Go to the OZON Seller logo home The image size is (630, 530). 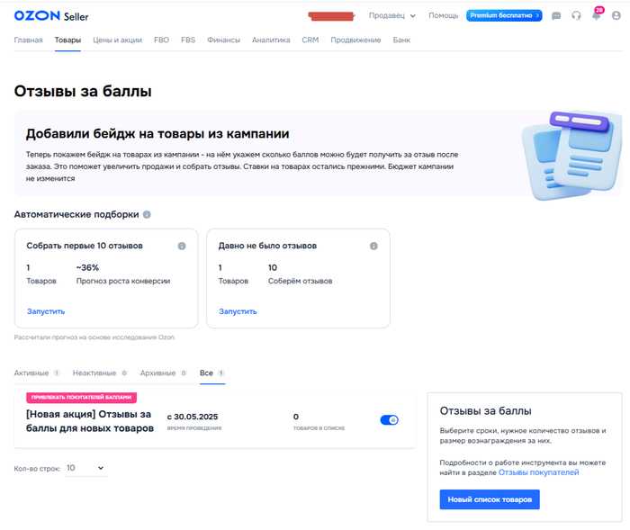click(x=51, y=16)
